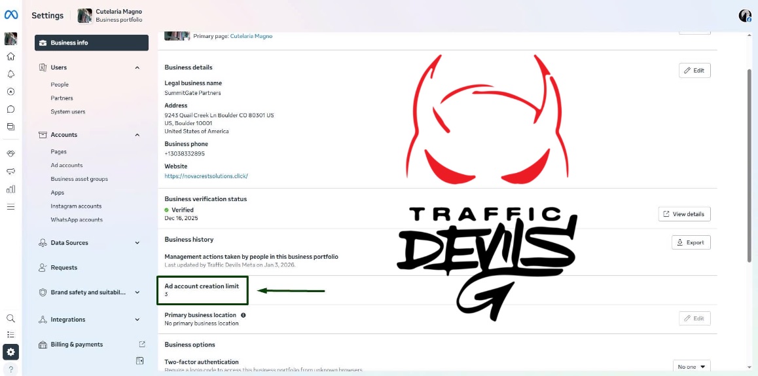
Task: Collapse the Accounts section
Action: (137, 135)
